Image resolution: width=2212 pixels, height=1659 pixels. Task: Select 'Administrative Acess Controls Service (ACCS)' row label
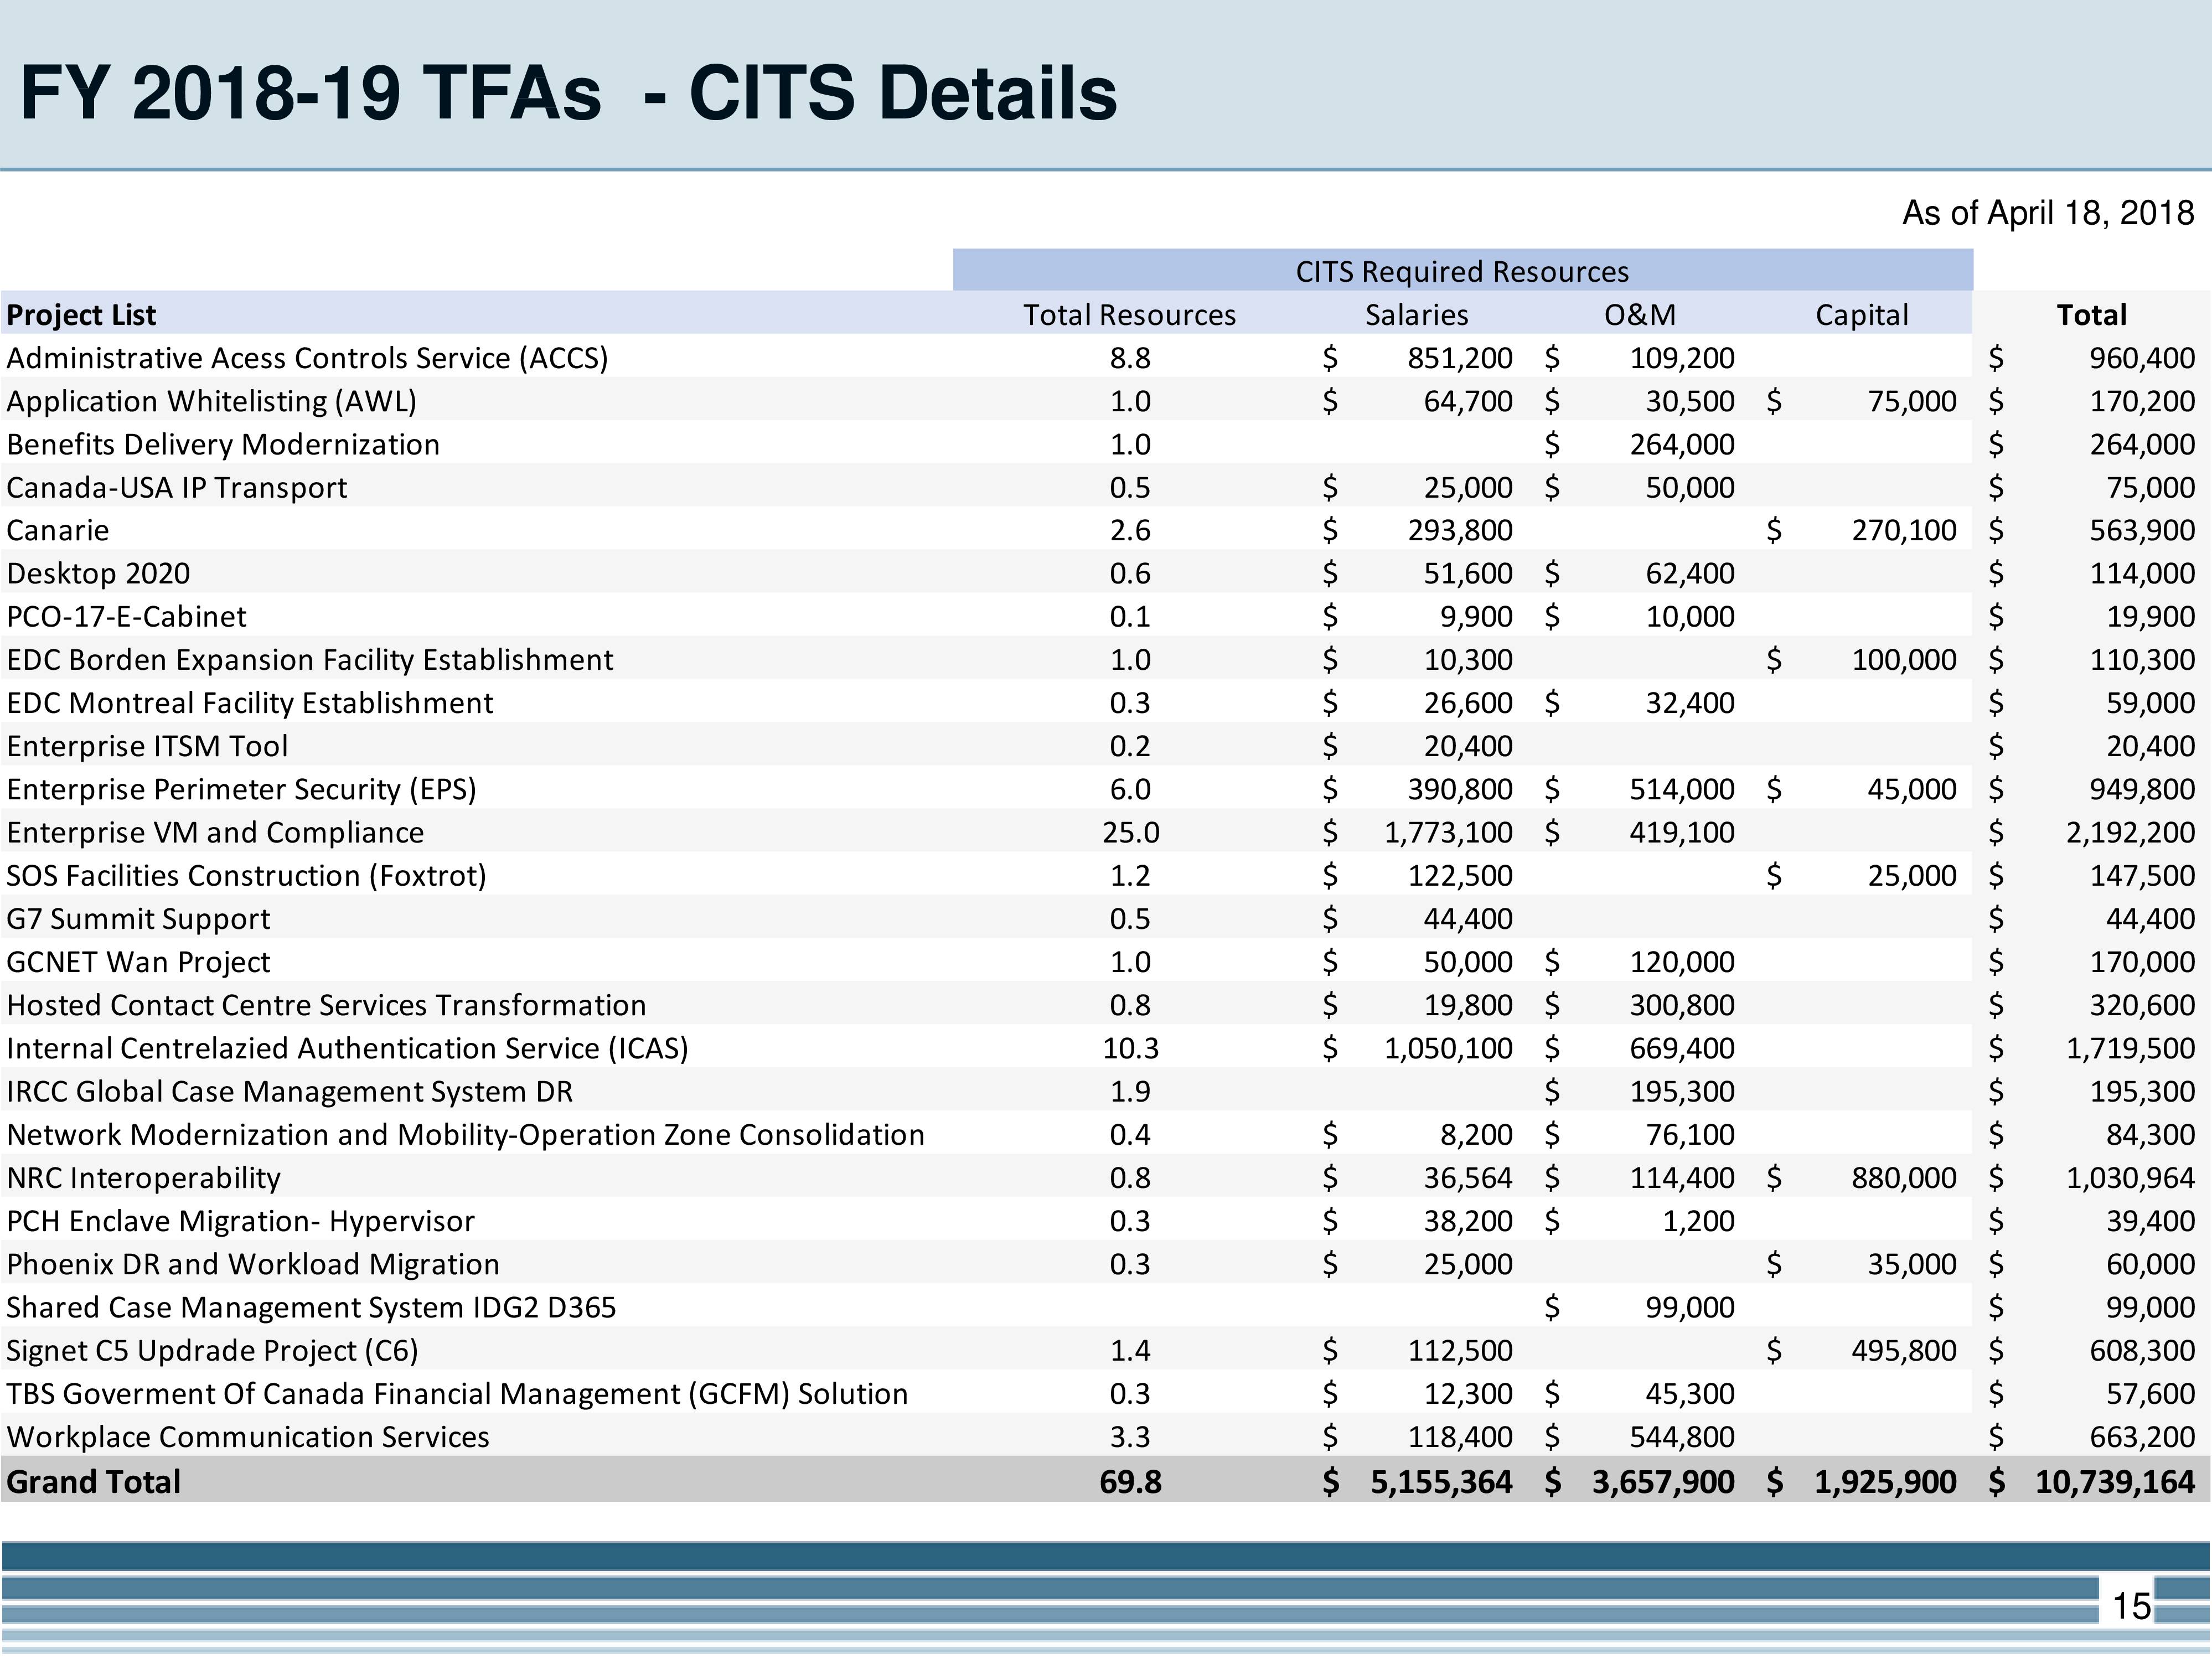point(307,358)
